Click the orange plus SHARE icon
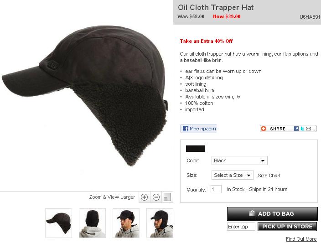Screen dimensions: 321x243 click(264, 129)
